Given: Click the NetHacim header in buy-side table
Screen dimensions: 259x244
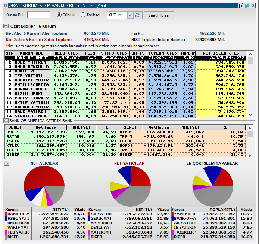Looking at the screenshot, I should point(46,127).
